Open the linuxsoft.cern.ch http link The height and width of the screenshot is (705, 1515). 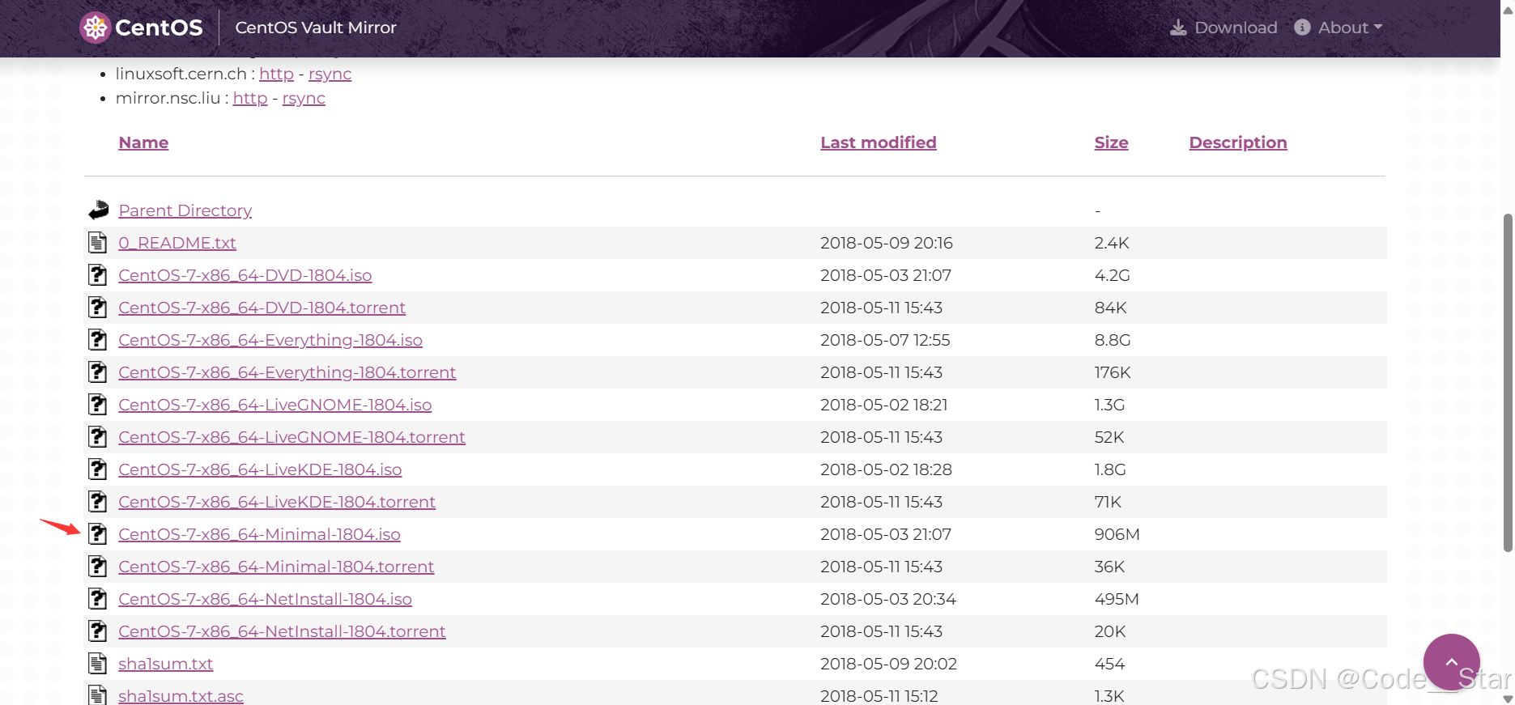(276, 74)
